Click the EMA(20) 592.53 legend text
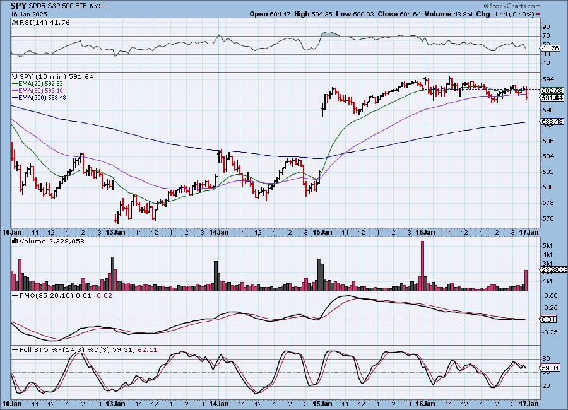Image resolution: width=568 pixels, height=410 pixels. [x=40, y=84]
